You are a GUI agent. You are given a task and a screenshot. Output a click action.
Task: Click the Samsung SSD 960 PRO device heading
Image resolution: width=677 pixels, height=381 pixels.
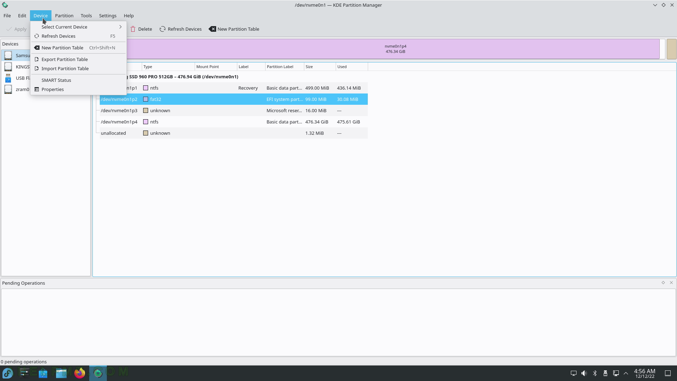point(183,77)
